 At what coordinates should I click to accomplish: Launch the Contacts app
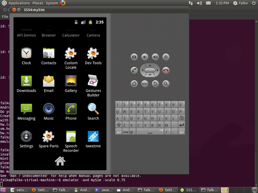coord(49,56)
